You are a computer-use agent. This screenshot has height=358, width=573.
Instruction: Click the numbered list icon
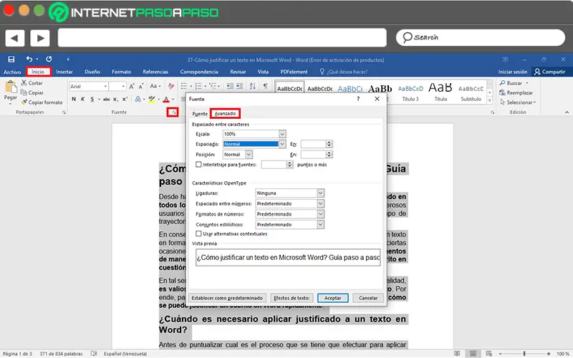pyautogui.click(x=198, y=86)
